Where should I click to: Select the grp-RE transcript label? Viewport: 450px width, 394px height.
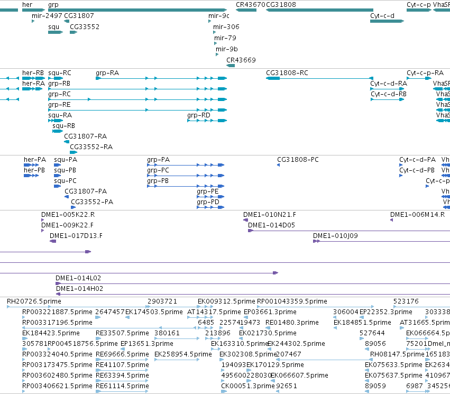click(59, 105)
